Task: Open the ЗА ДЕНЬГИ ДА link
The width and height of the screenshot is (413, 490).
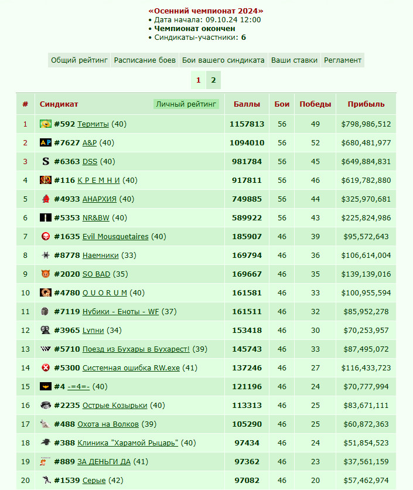Action: [104, 461]
